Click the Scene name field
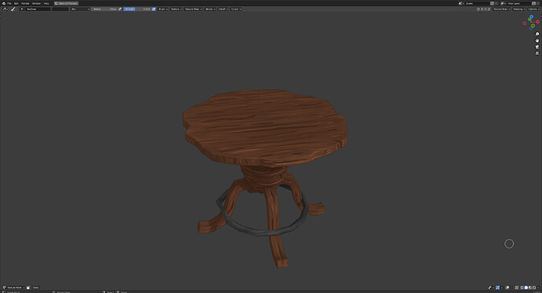Image resolution: width=542 pixels, height=293 pixels. coord(478,3)
